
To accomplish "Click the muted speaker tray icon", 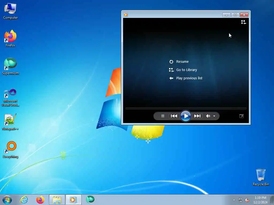I will 247,200.
